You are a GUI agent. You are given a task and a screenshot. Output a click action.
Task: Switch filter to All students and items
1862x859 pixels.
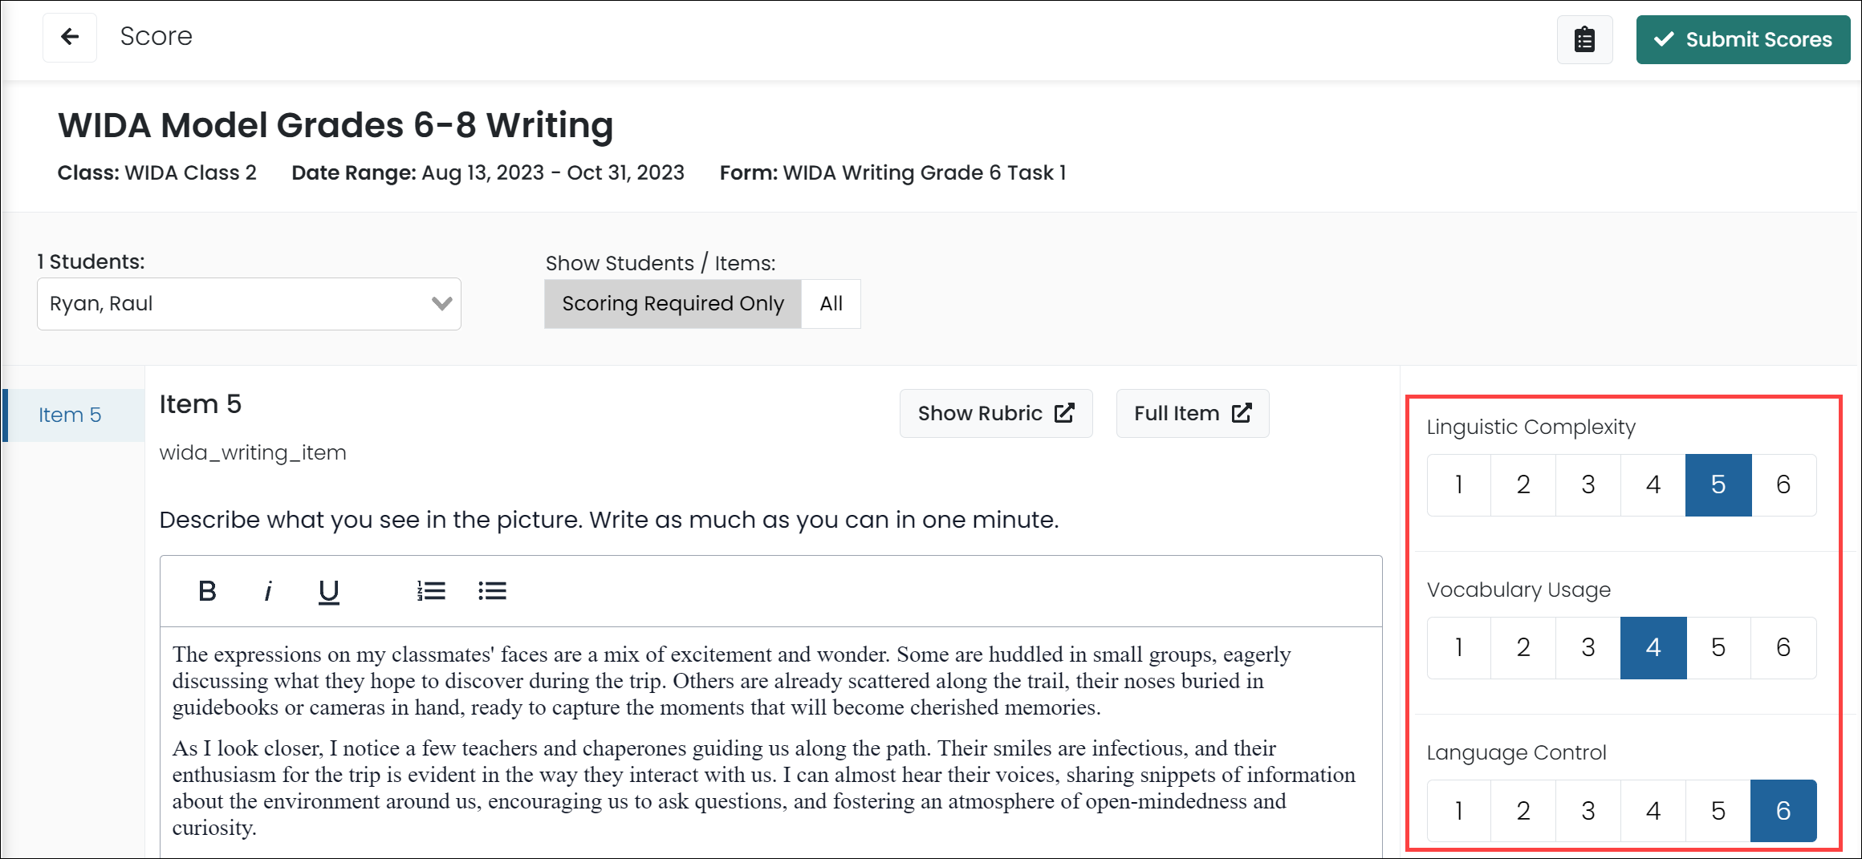pos(831,304)
